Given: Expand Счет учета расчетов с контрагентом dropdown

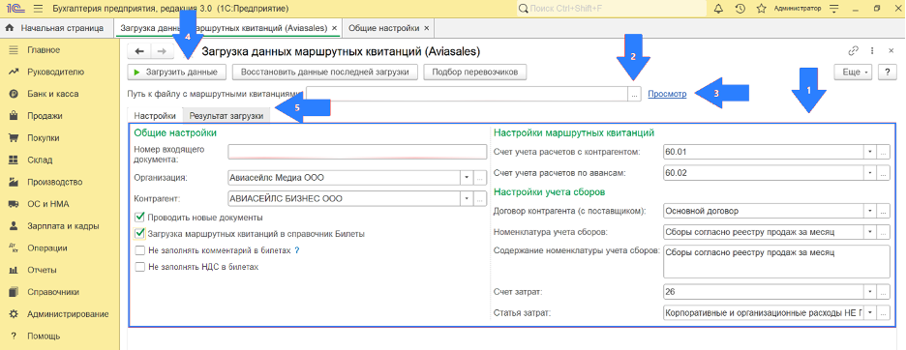Looking at the screenshot, I should [x=870, y=152].
